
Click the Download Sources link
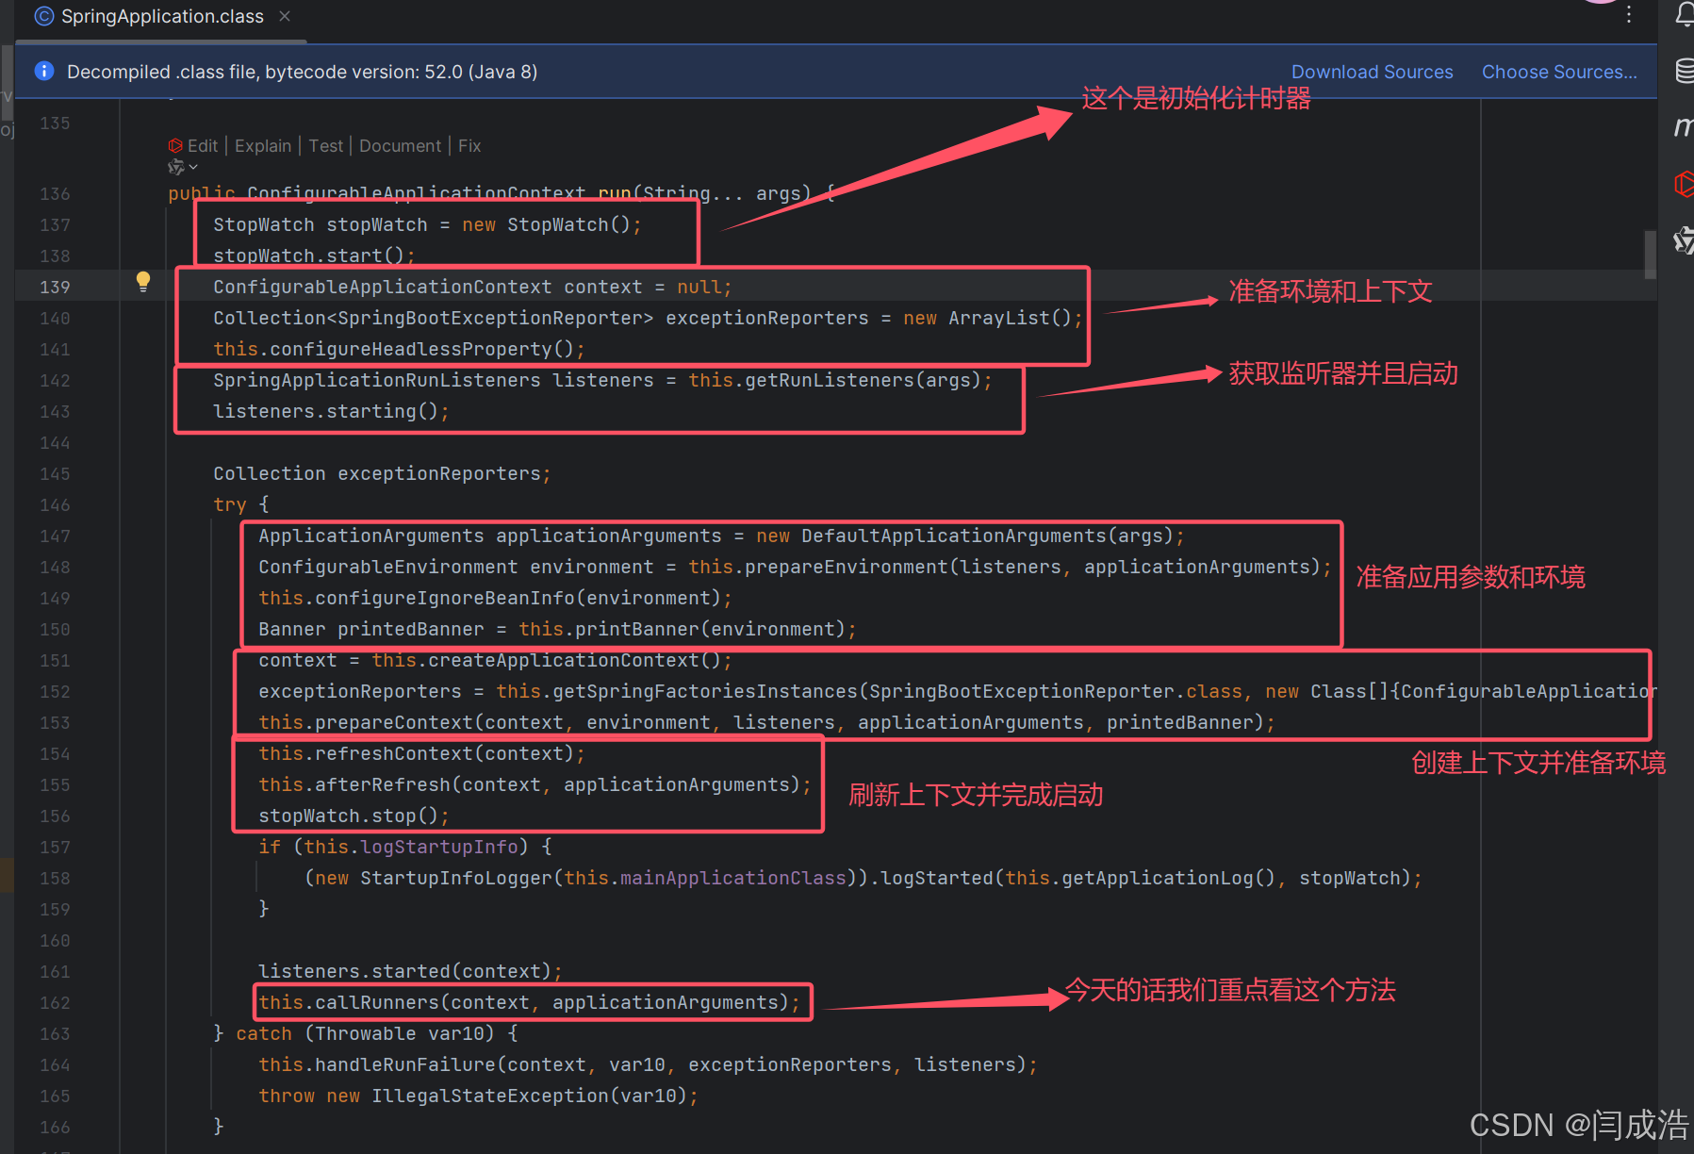tap(1372, 71)
